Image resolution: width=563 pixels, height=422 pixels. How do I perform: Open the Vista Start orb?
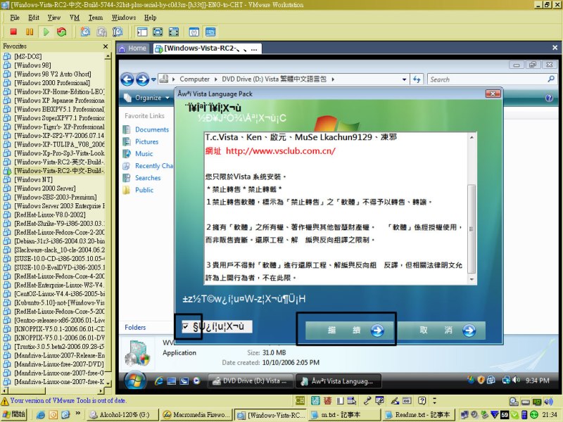click(x=134, y=381)
